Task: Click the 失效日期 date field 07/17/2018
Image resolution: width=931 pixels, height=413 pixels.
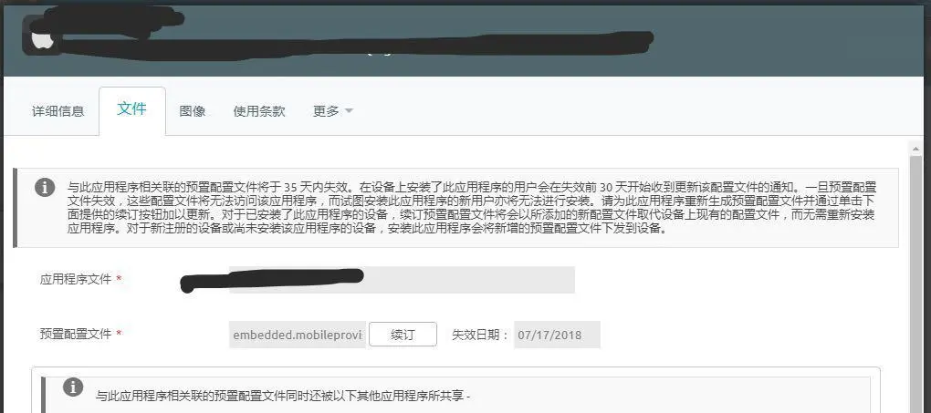Action: pyautogui.click(x=557, y=335)
